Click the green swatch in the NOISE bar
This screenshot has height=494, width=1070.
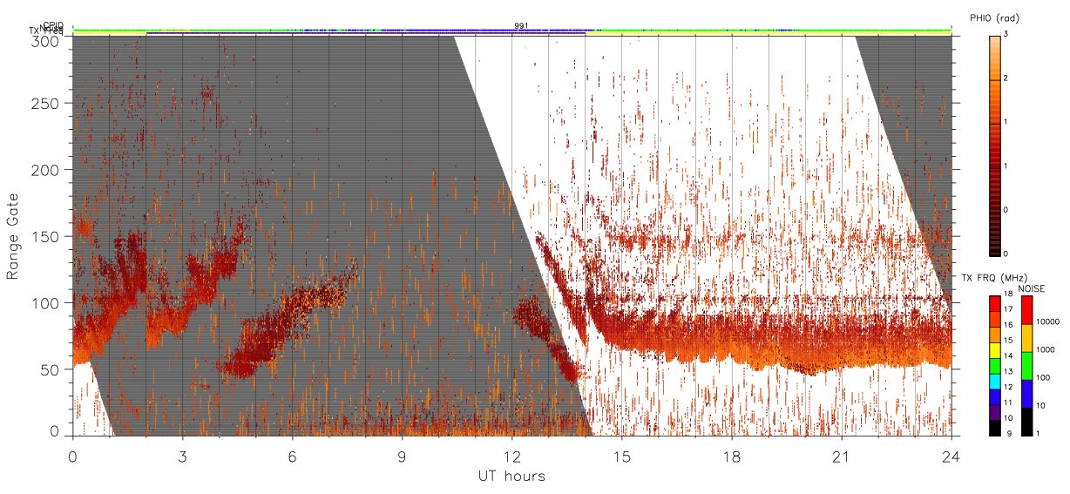(x=1026, y=366)
